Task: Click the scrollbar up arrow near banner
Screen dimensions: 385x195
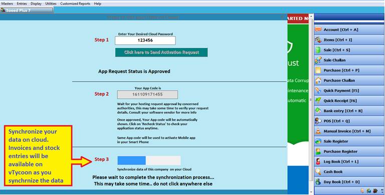Action: (311, 17)
